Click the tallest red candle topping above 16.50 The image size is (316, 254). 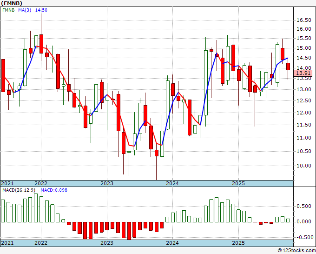tap(41, 44)
